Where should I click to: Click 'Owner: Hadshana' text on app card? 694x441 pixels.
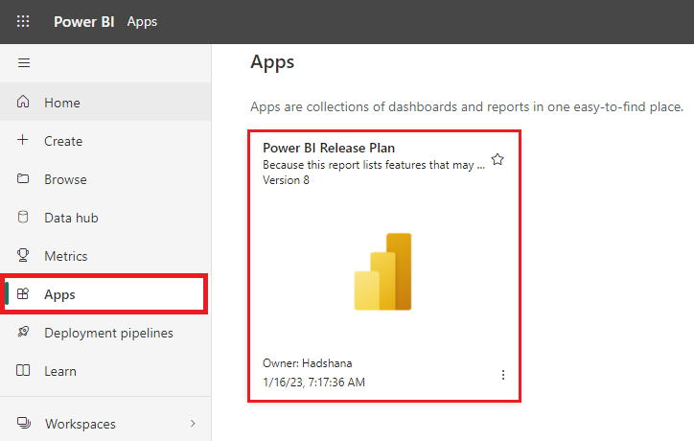click(307, 363)
